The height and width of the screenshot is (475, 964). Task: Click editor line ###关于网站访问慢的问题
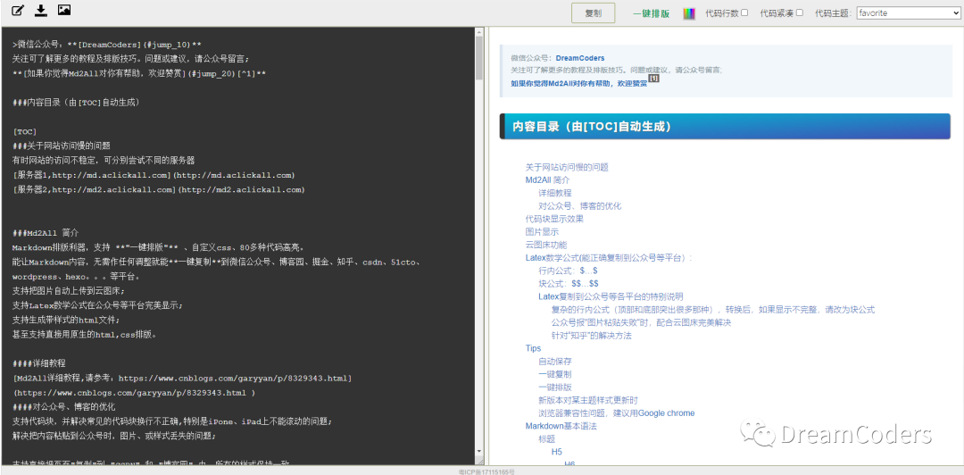coord(62,146)
